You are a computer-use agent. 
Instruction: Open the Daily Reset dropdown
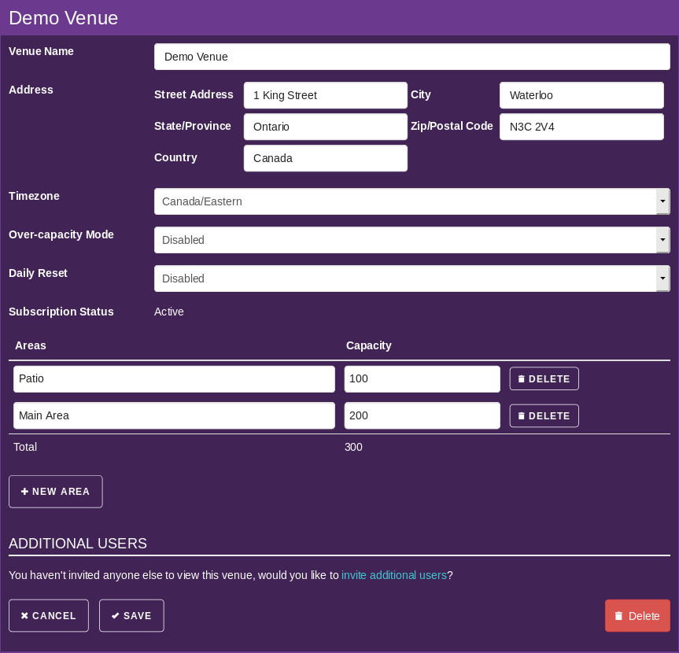coord(411,279)
